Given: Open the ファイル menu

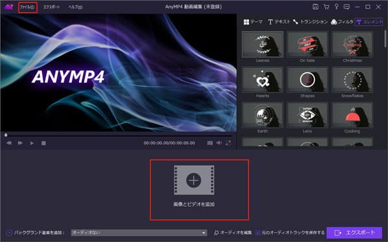Looking at the screenshot, I should [x=27, y=7].
